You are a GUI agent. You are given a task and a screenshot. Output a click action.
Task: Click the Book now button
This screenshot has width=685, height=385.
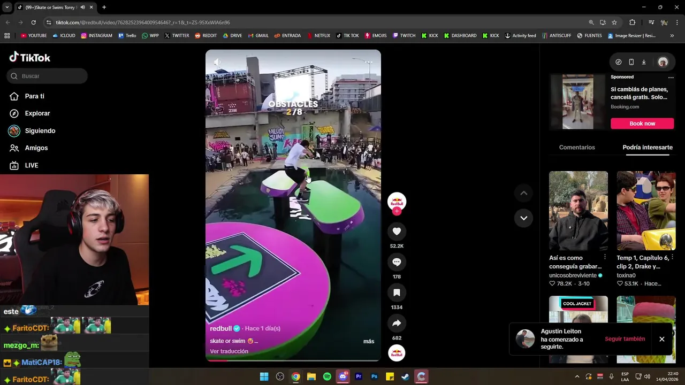point(642,124)
